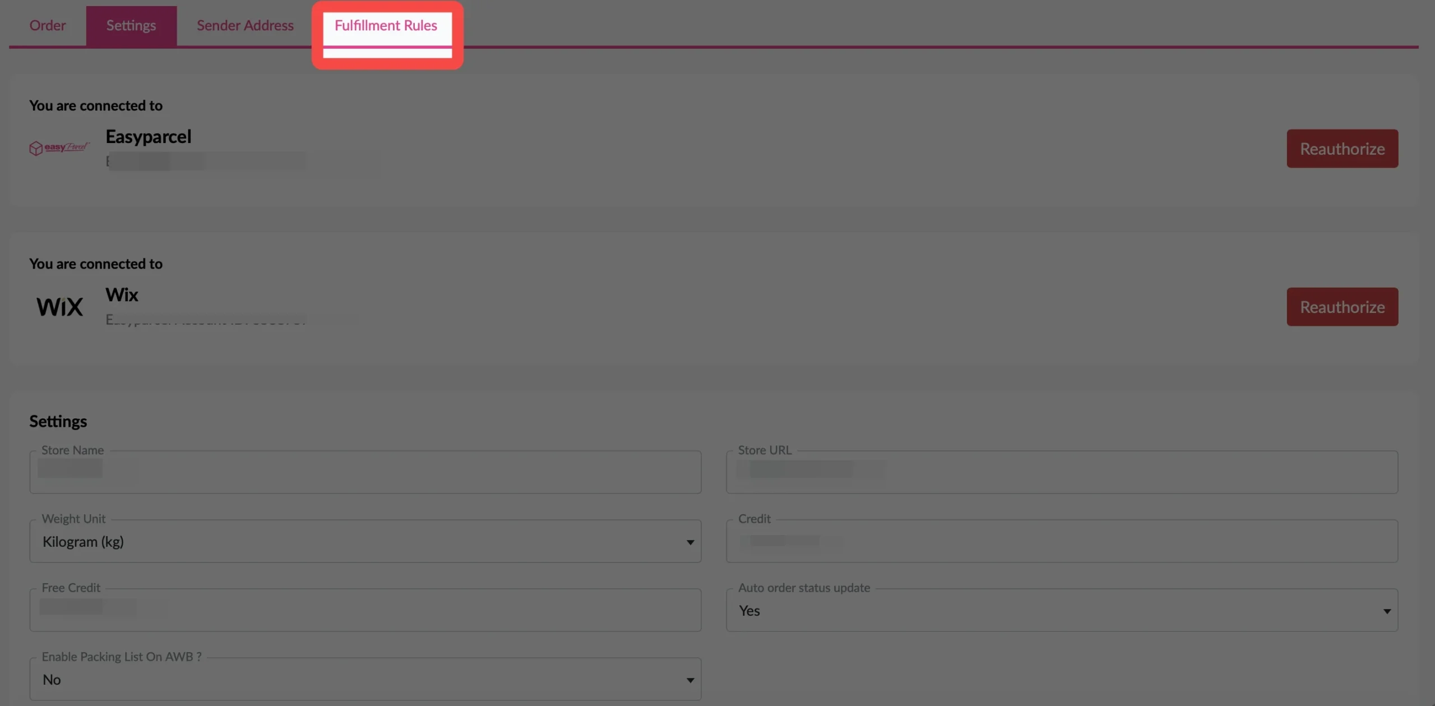Screen dimensions: 1435x706
Task: Click the Yes value for auto order status
Action: pos(749,611)
